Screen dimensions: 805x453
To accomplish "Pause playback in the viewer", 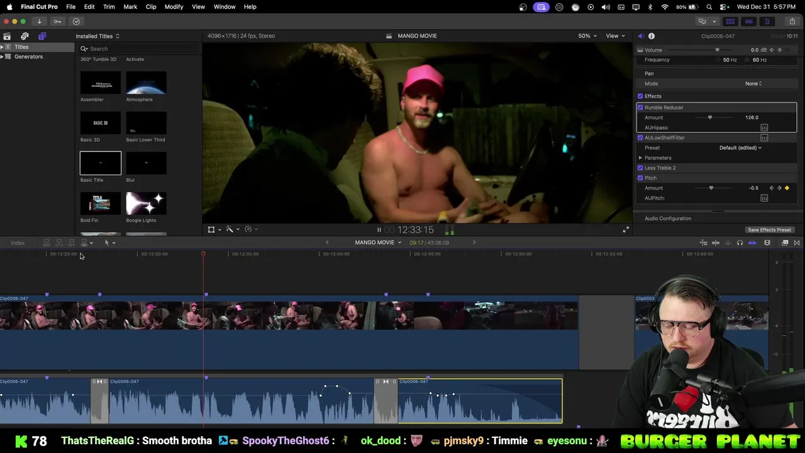I will pos(379,230).
